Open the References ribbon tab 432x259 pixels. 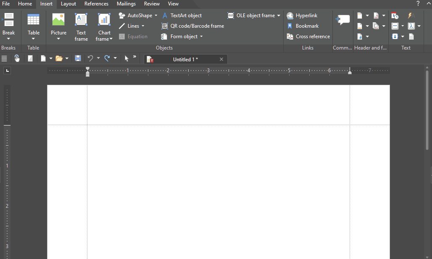coord(96,4)
